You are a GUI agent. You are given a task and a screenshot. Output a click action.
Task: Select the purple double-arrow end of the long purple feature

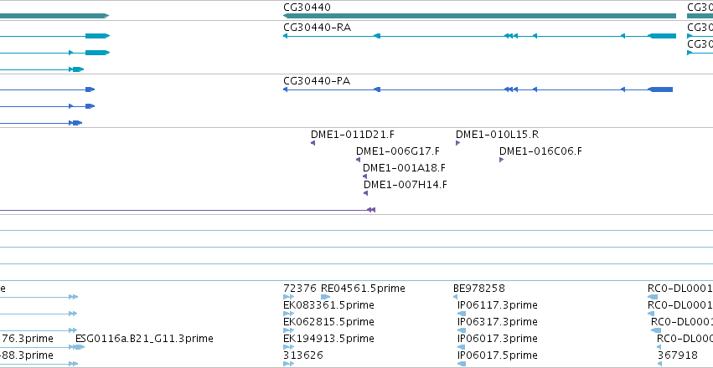pyautogui.click(x=371, y=210)
